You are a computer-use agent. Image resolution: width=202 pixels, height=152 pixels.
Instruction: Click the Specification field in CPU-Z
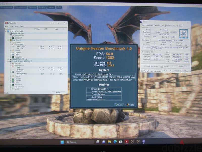(170, 40)
